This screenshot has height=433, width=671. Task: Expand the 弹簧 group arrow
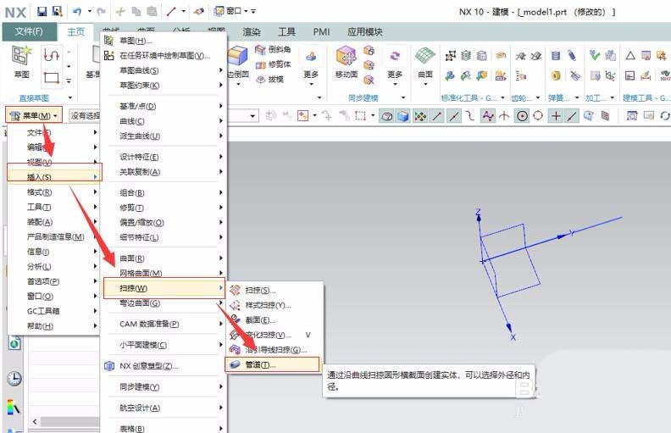point(577,98)
